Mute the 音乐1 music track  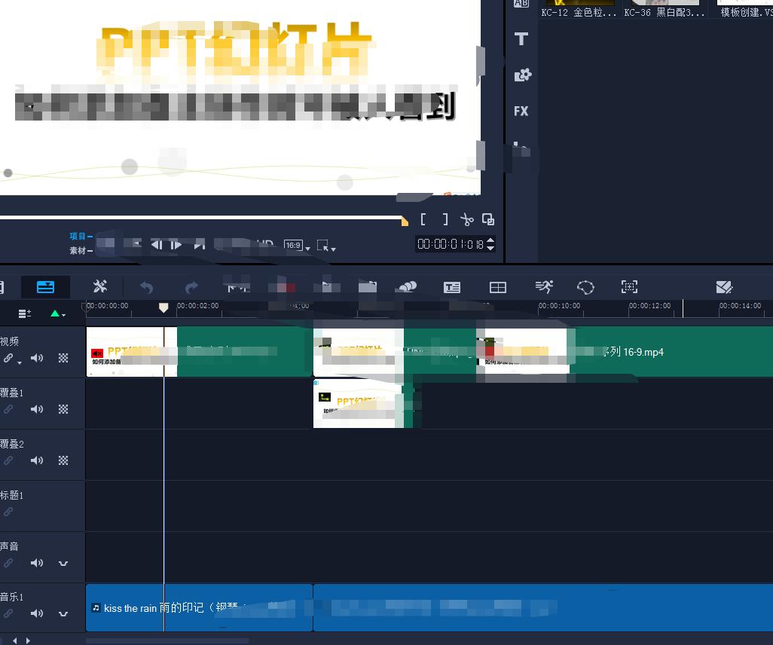click(37, 614)
